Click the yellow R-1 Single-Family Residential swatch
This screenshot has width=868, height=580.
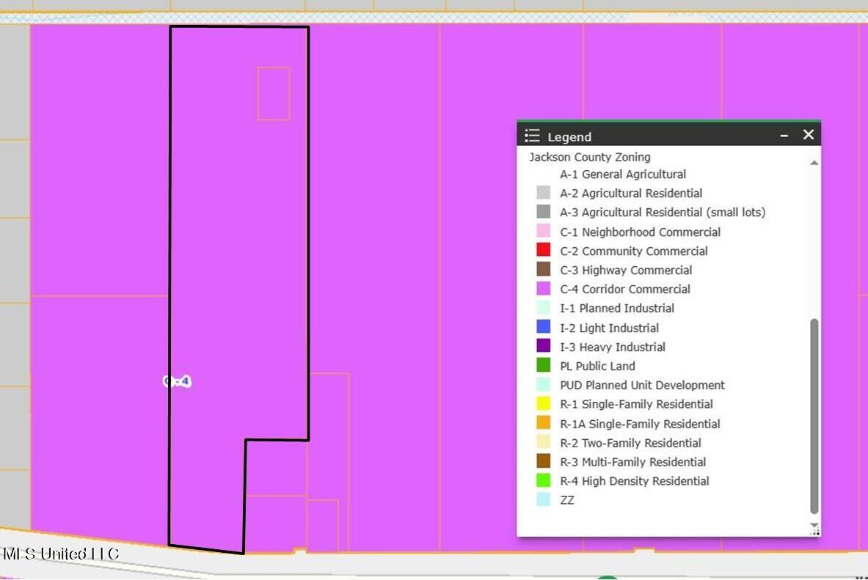(544, 404)
